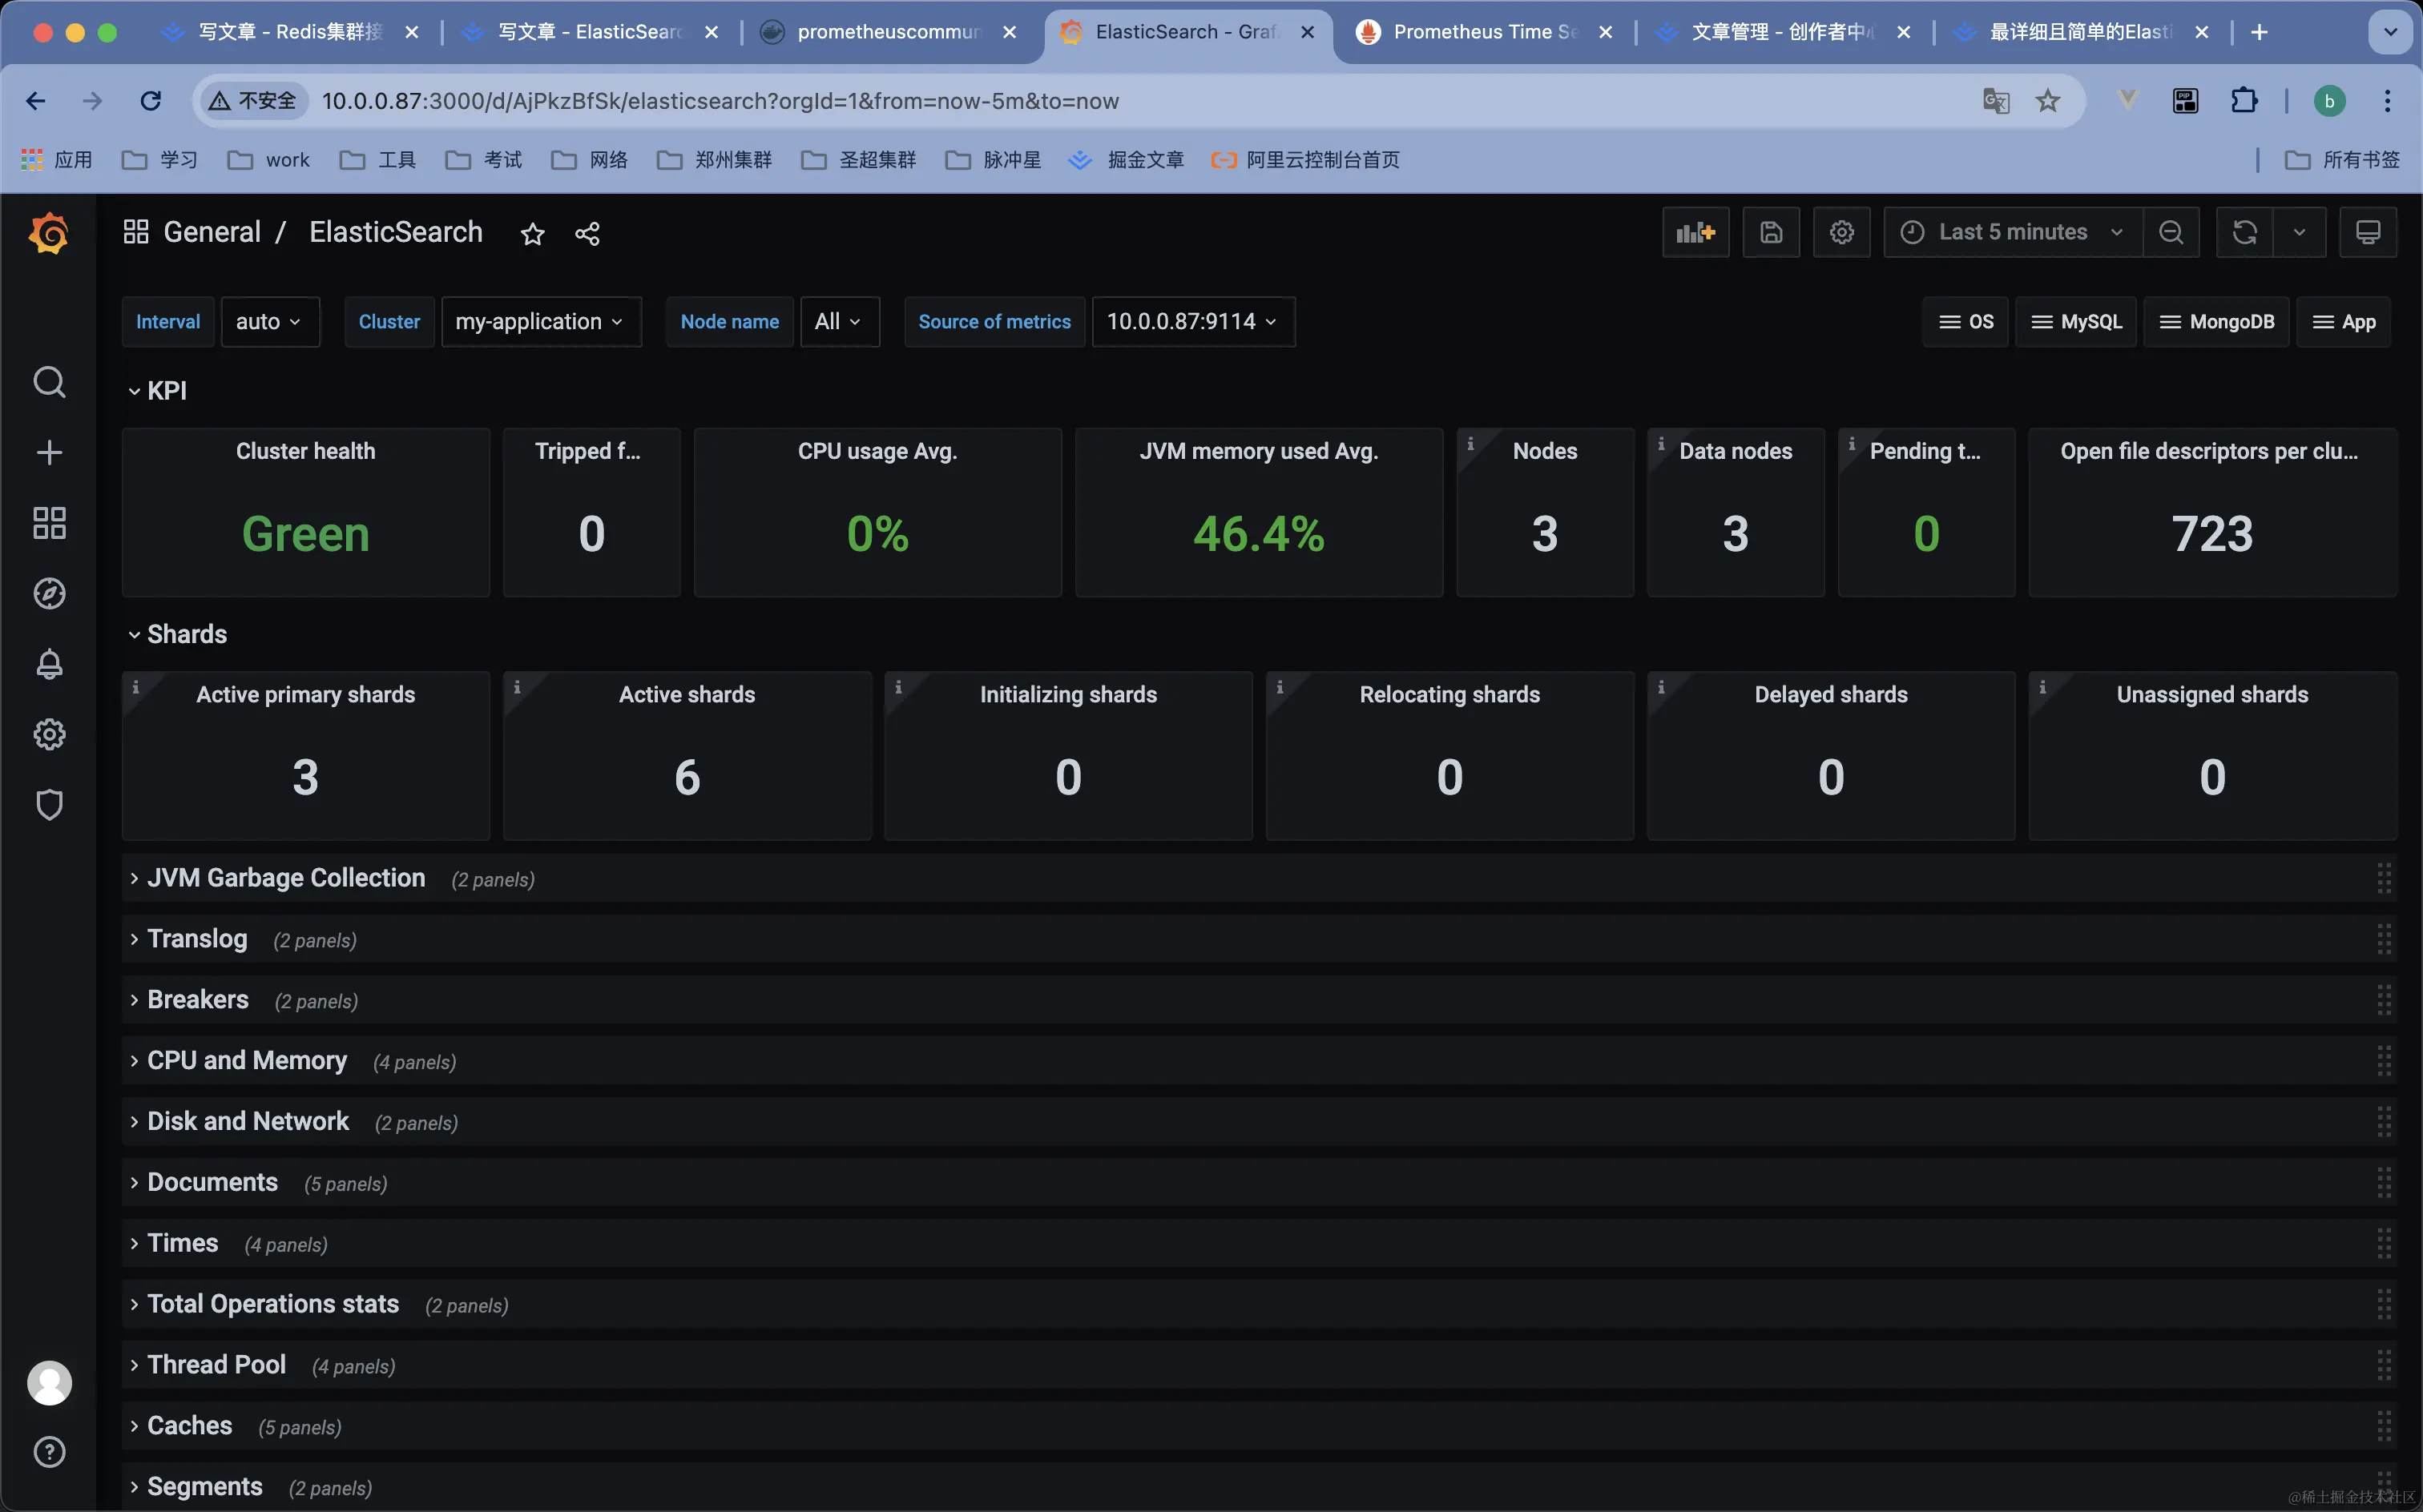This screenshot has height=1512, width=2423.
Task: Share the ElasticSearch dashboard
Action: point(587,234)
